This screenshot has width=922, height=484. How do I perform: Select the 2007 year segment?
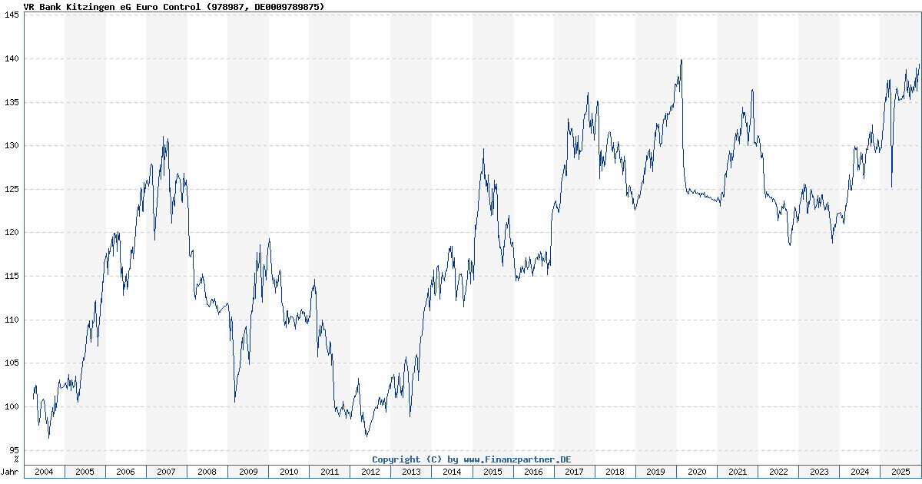pos(166,472)
